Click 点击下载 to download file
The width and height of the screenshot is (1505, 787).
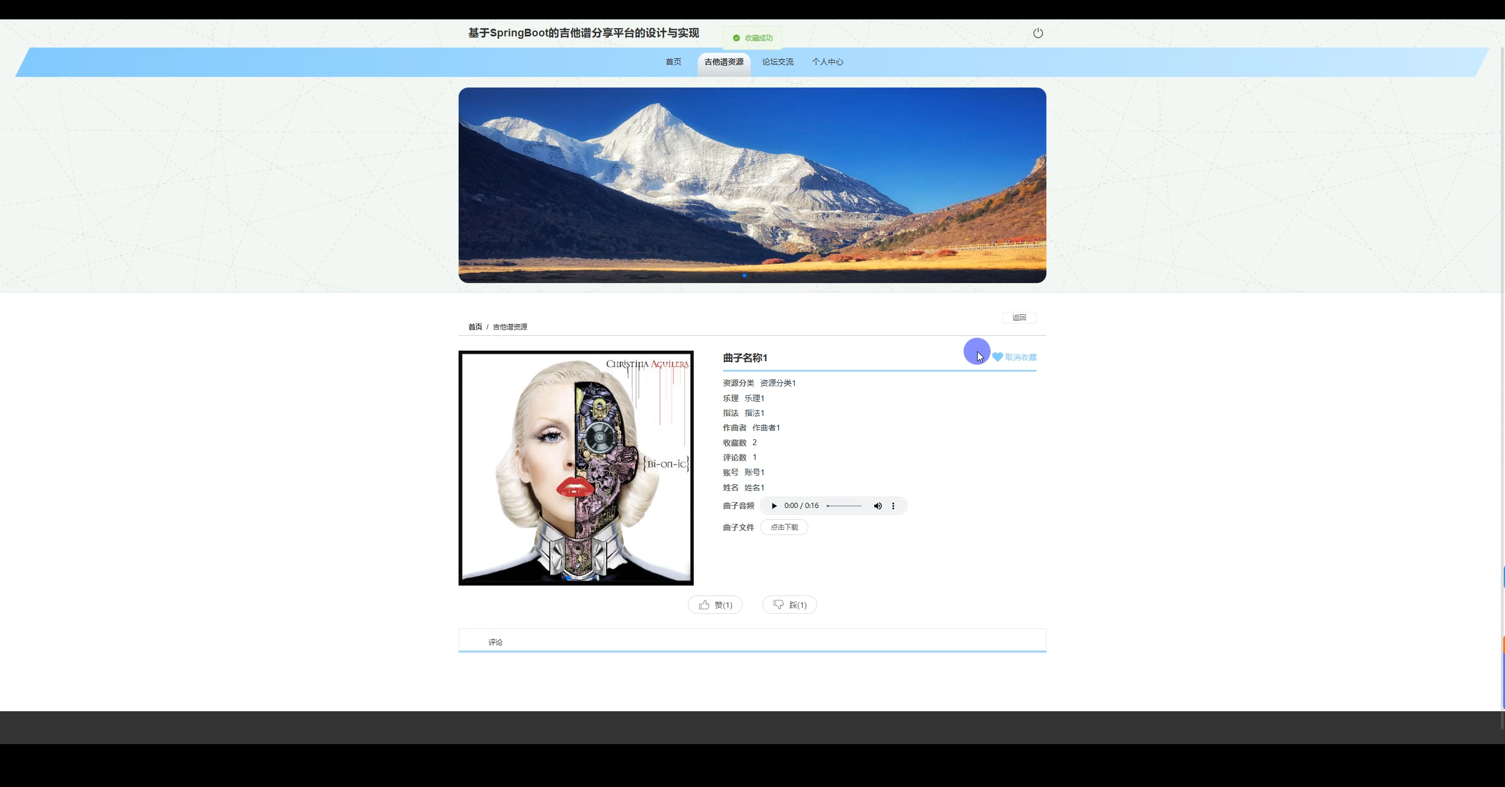784,527
